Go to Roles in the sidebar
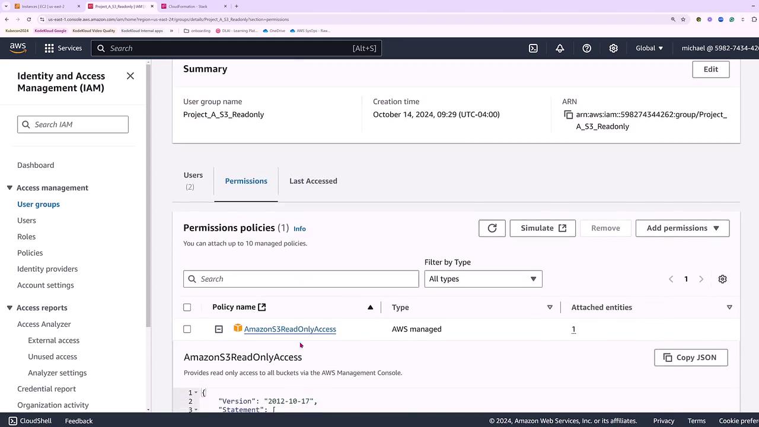Viewport: 759px width, 427px height. 26,237
